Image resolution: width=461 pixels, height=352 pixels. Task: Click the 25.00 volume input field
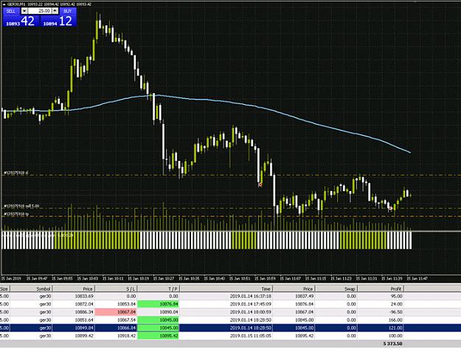click(x=40, y=11)
